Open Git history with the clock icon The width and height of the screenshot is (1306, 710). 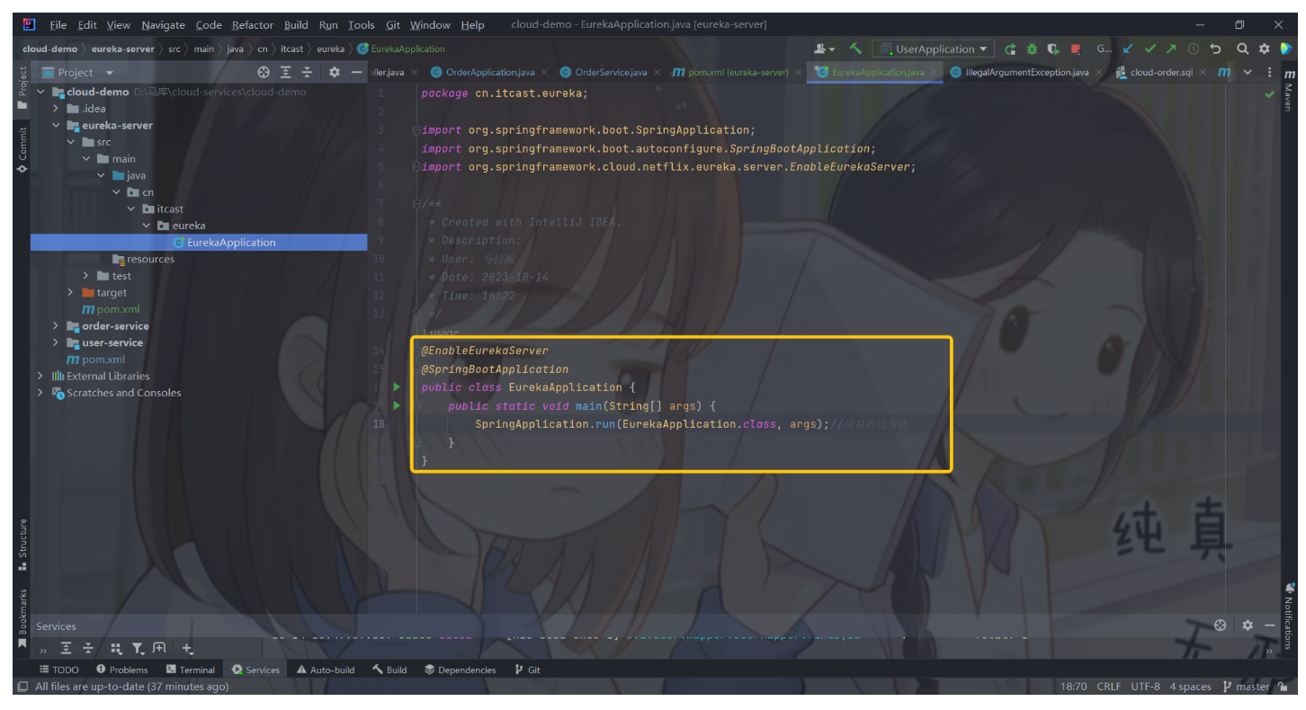[1194, 49]
